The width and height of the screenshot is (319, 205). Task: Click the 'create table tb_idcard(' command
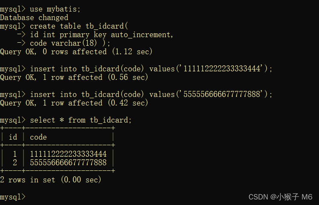(x=76, y=26)
